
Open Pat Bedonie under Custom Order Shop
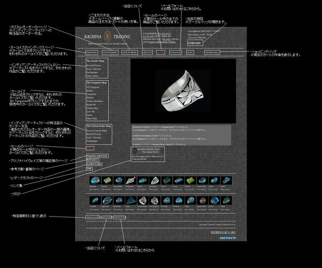(92, 141)
